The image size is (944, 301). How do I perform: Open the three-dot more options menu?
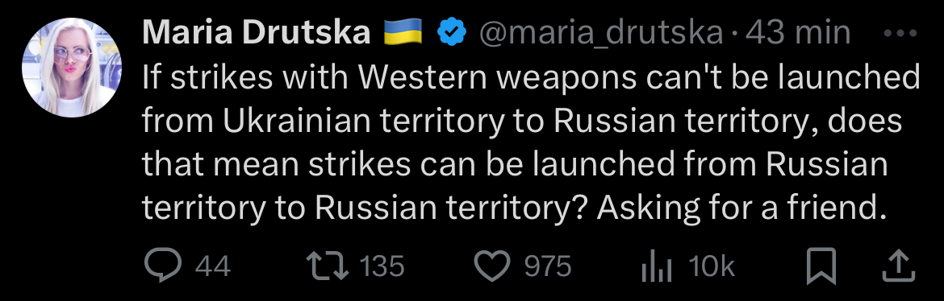903,34
